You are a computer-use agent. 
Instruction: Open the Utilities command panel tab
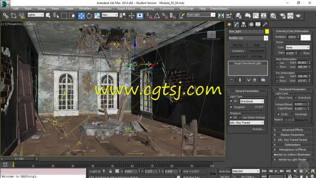point(265,25)
